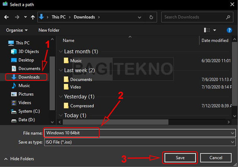Open the view options dropdown arrow
This screenshot has height=167, width=238.
[x=215, y=30]
